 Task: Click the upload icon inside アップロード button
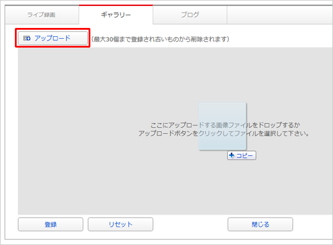[27, 38]
